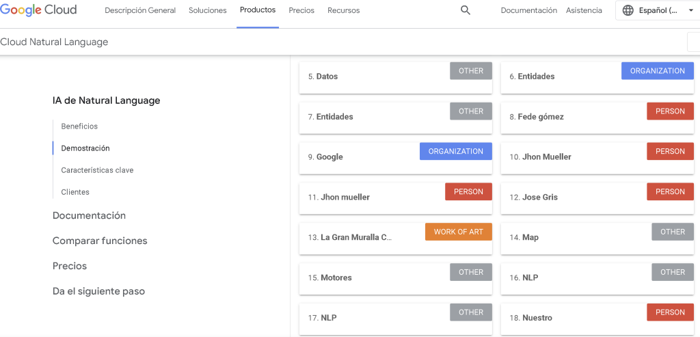Click the ORGANIZATION tag on Google entity

point(455,152)
